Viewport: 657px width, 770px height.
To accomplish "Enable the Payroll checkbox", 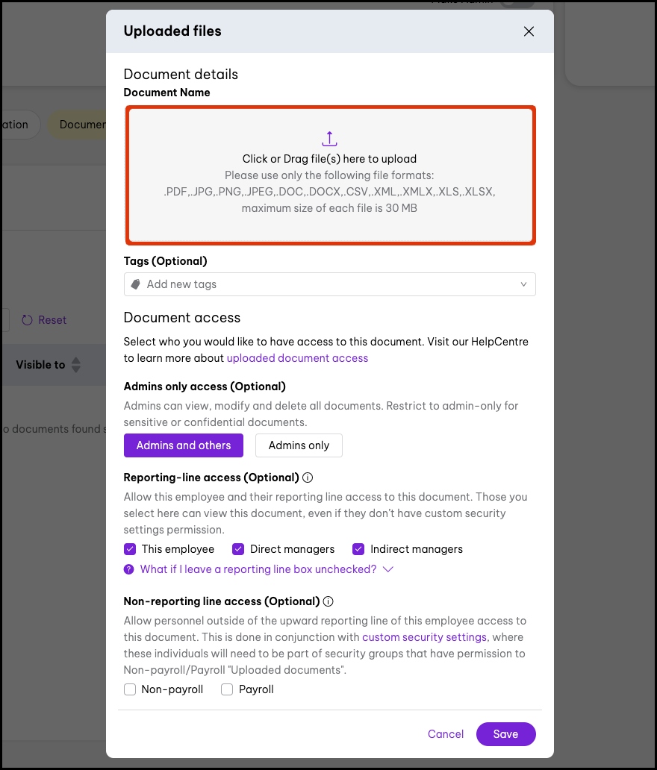I will click(x=227, y=689).
